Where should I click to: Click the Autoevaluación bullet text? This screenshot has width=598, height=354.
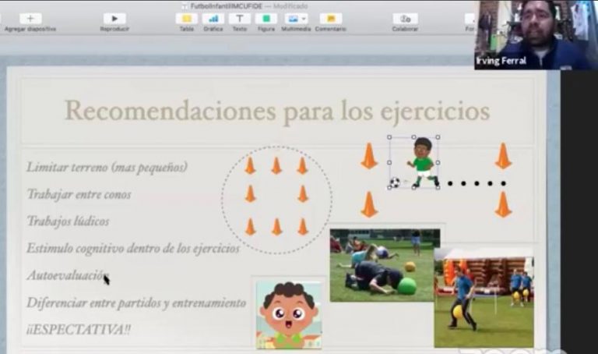[66, 275]
